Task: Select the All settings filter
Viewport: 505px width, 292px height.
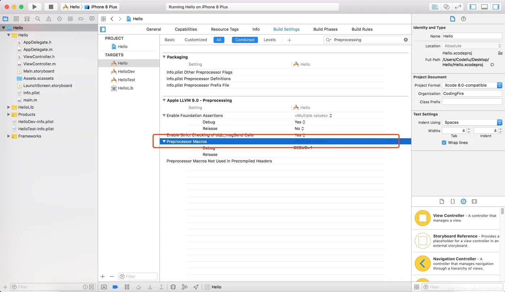Action: (219, 40)
